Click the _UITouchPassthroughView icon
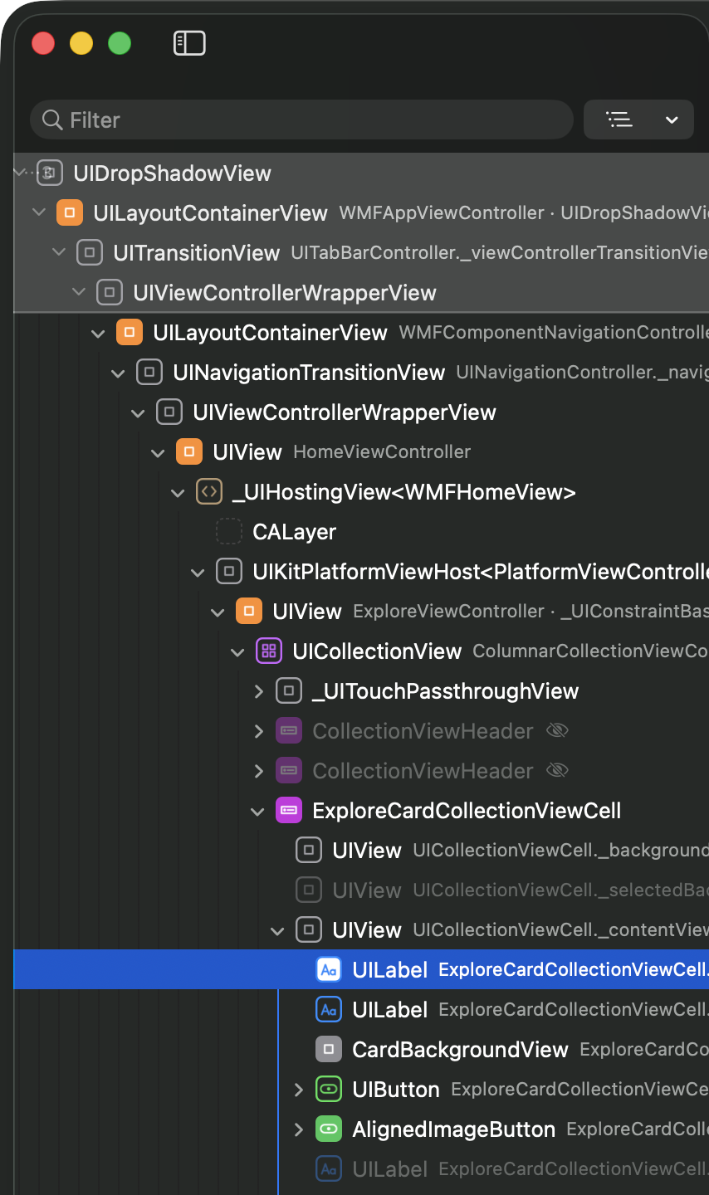Viewport: 709px width, 1195px height. pyautogui.click(x=289, y=690)
